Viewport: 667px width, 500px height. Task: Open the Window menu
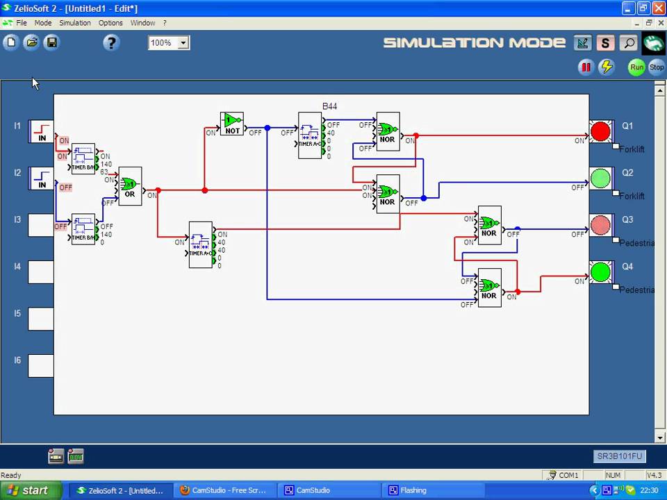142,23
